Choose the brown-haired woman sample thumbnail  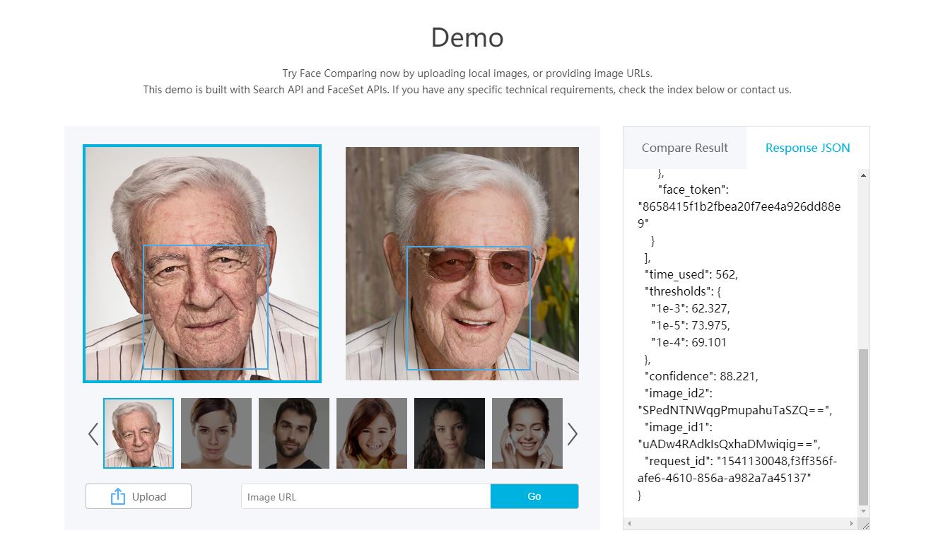(216, 433)
